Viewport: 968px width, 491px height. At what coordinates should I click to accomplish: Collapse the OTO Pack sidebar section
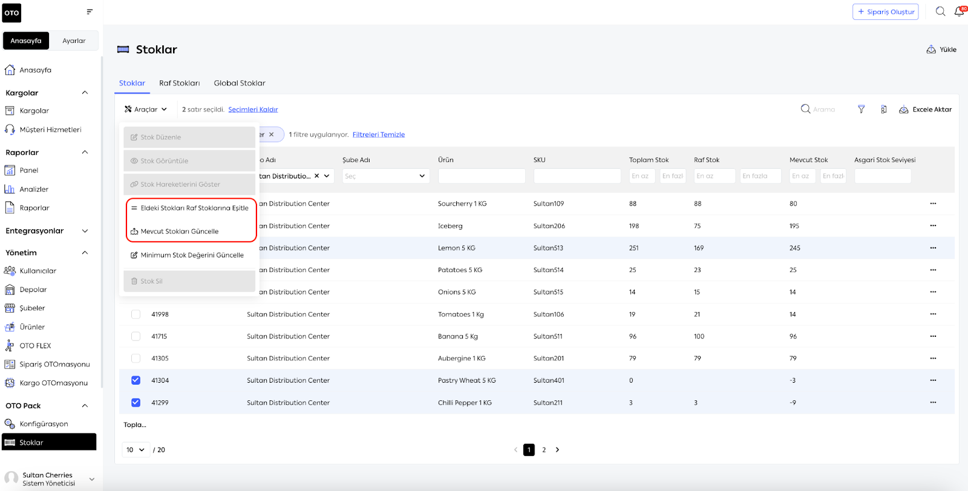(85, 406)
